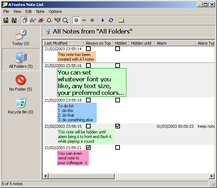This screenshot has width=217, height=188.
Task: Select the All Folders (5) sidebar item
Action: click(x=21, y=60)
